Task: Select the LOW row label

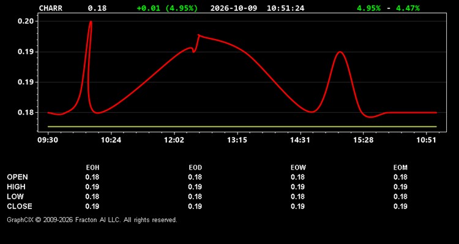Action: point(15,196)
